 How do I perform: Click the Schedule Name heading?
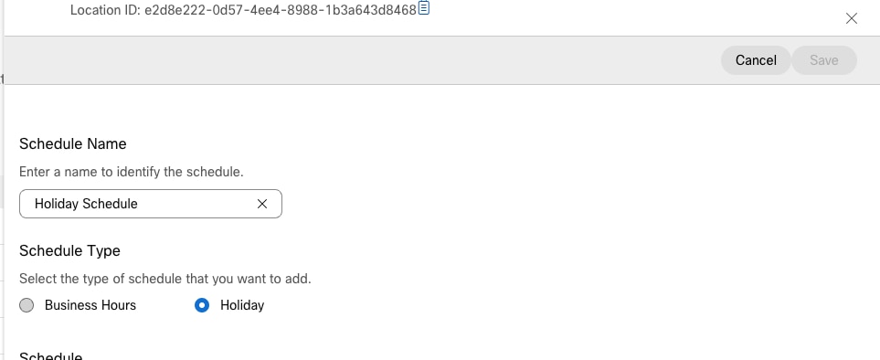(73, 144)
